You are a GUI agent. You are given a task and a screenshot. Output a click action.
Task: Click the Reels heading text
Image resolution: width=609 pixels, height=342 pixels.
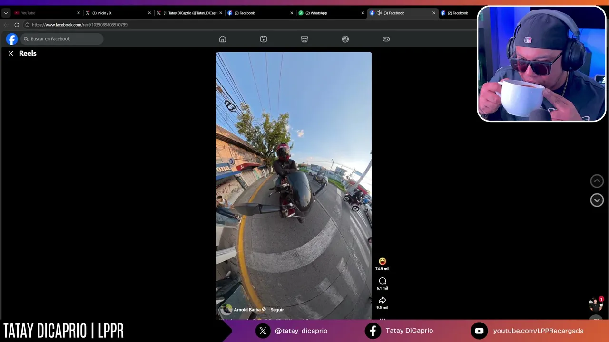tap(28, 53)
